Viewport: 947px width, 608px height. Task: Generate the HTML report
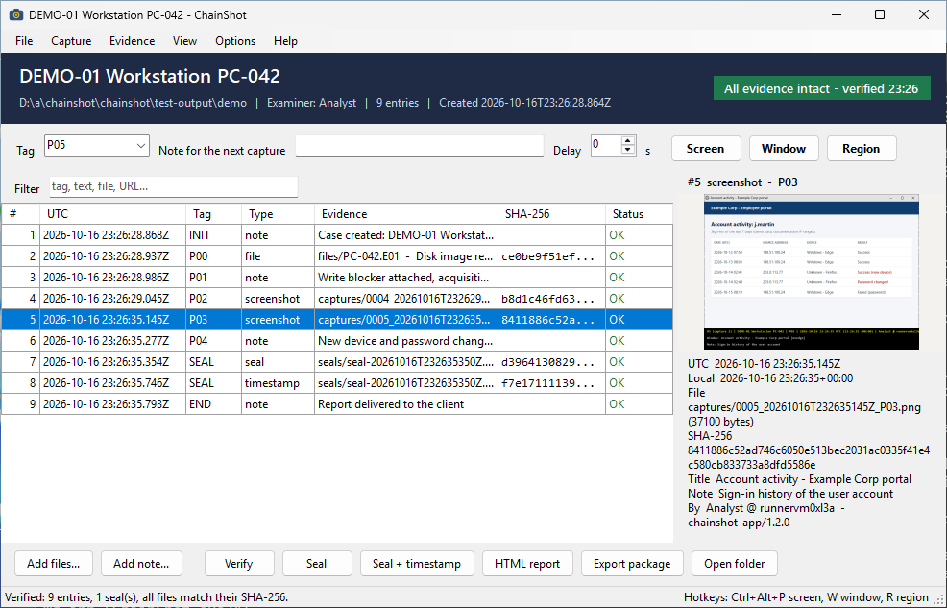pos(527,563)
